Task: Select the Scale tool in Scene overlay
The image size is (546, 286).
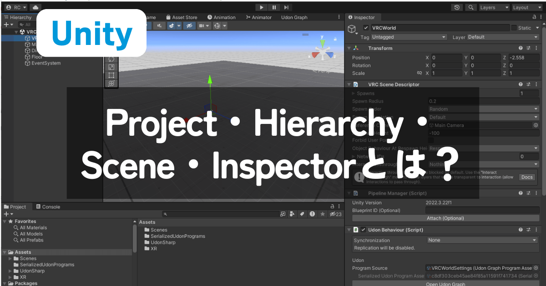Action: (111, 67)
